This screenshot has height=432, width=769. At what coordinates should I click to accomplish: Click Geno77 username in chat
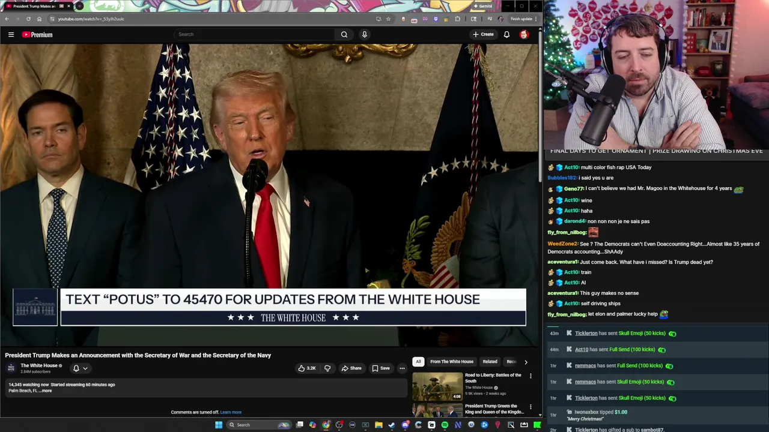tap(574, 188)
